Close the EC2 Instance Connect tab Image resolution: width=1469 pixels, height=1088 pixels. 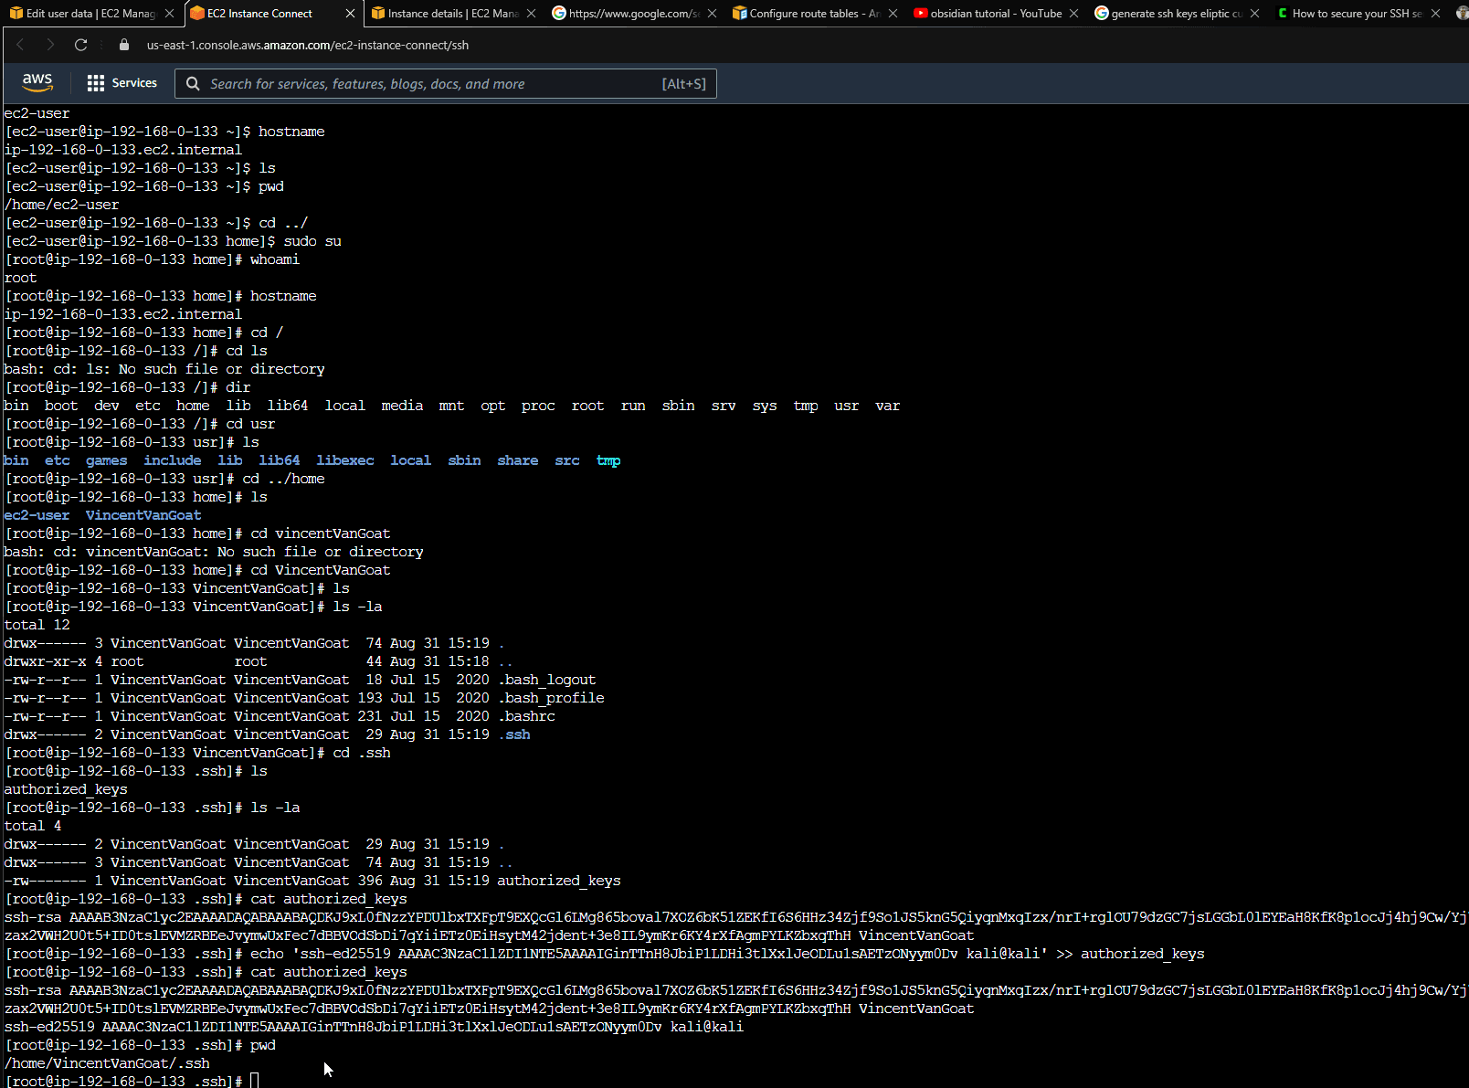(x=350, y=14)
